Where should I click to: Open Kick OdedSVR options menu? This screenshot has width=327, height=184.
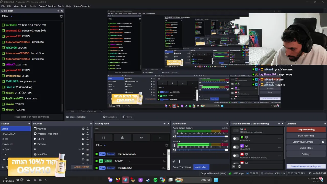click(280, 139)
